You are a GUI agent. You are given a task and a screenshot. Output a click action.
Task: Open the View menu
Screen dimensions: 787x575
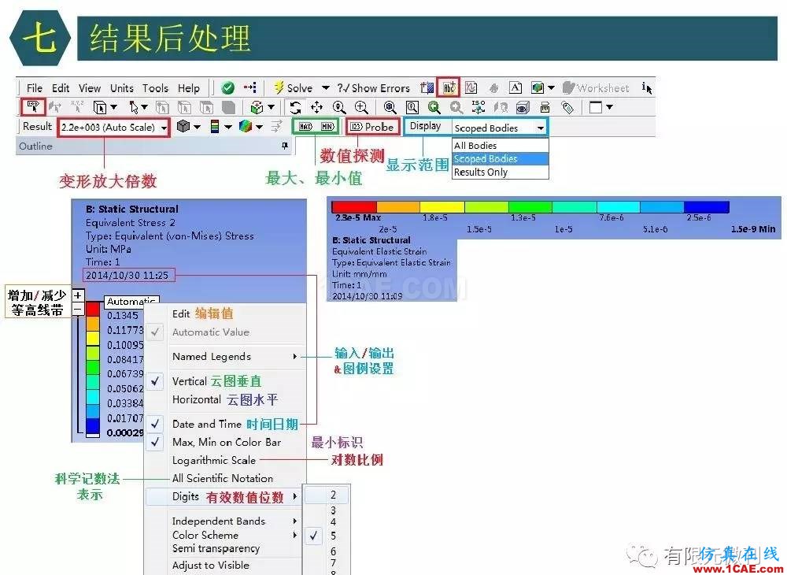click(x=90, y=88)
